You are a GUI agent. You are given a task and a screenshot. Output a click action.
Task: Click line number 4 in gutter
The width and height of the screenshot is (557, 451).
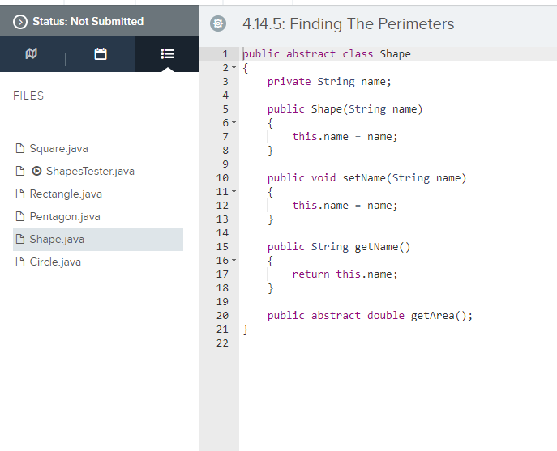[225, 96]
